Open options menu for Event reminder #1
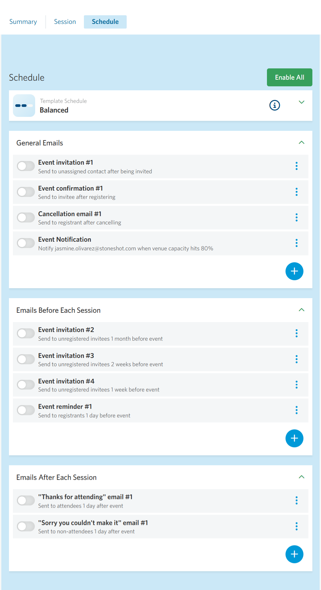The width and height of the screenshot is (321, 590). tap(296, 410)
